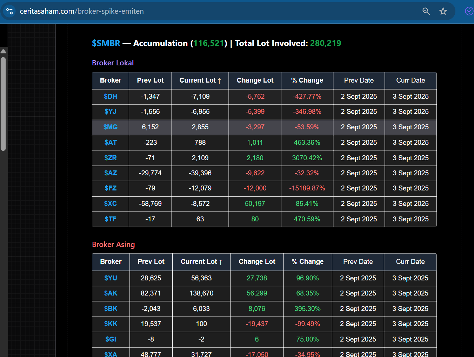Bookmark this page with the star icon

click(443, 11)
